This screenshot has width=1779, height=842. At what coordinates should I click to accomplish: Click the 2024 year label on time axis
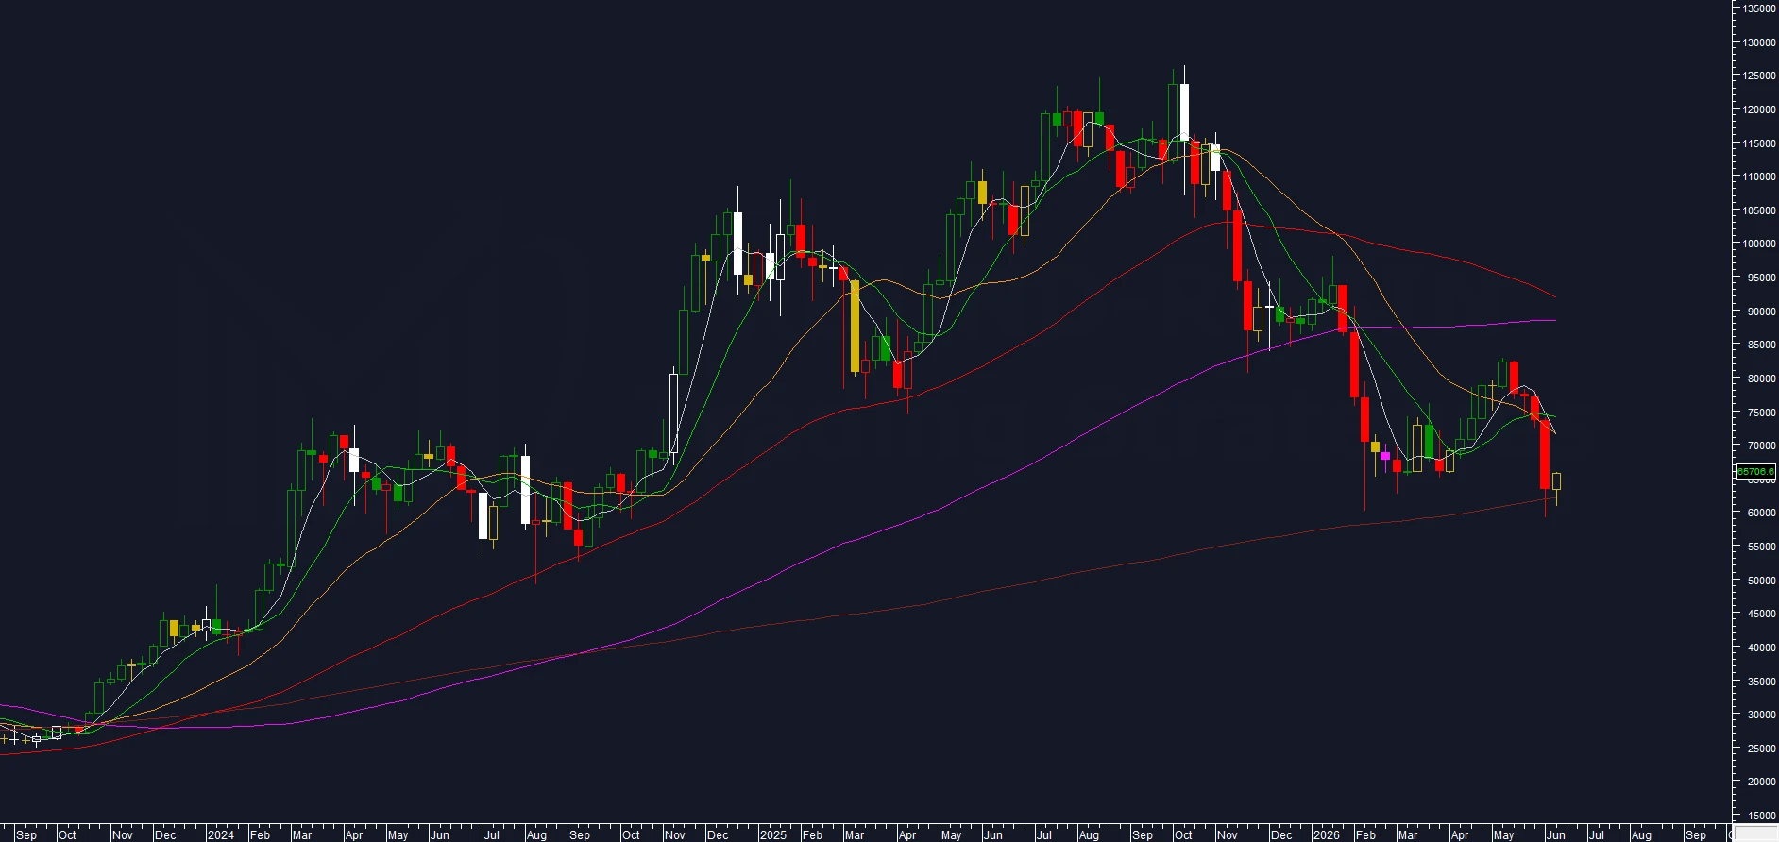220,834
